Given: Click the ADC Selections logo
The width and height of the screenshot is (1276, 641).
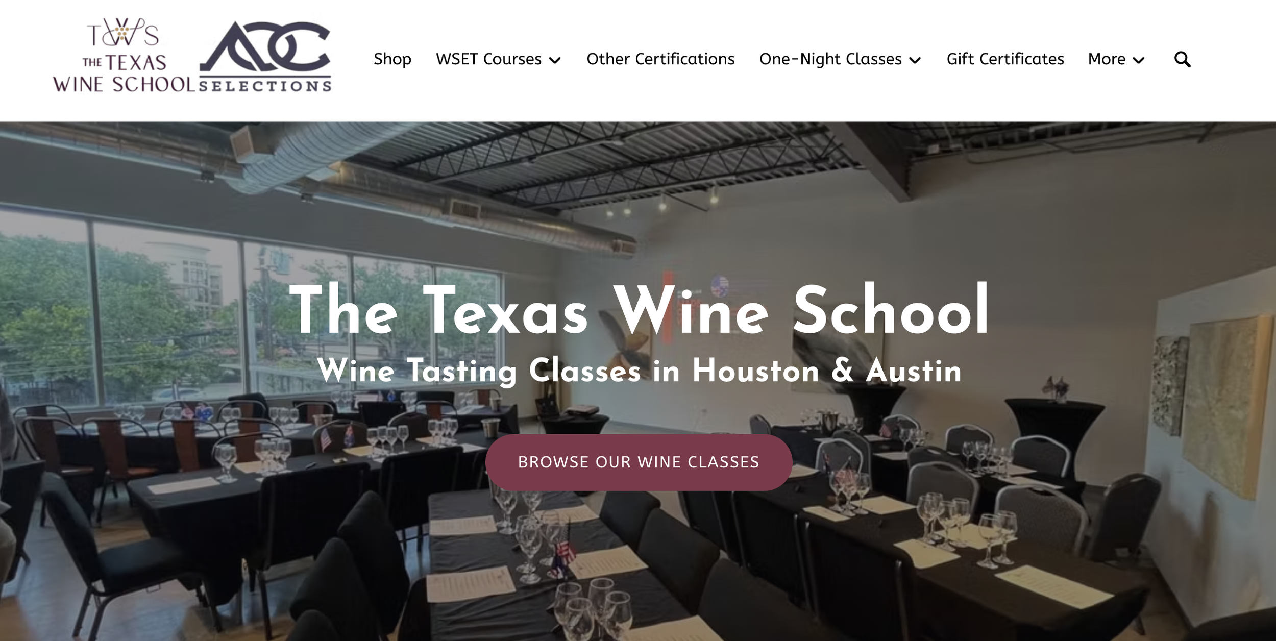Looking at the screenshot, I should 265,56.
